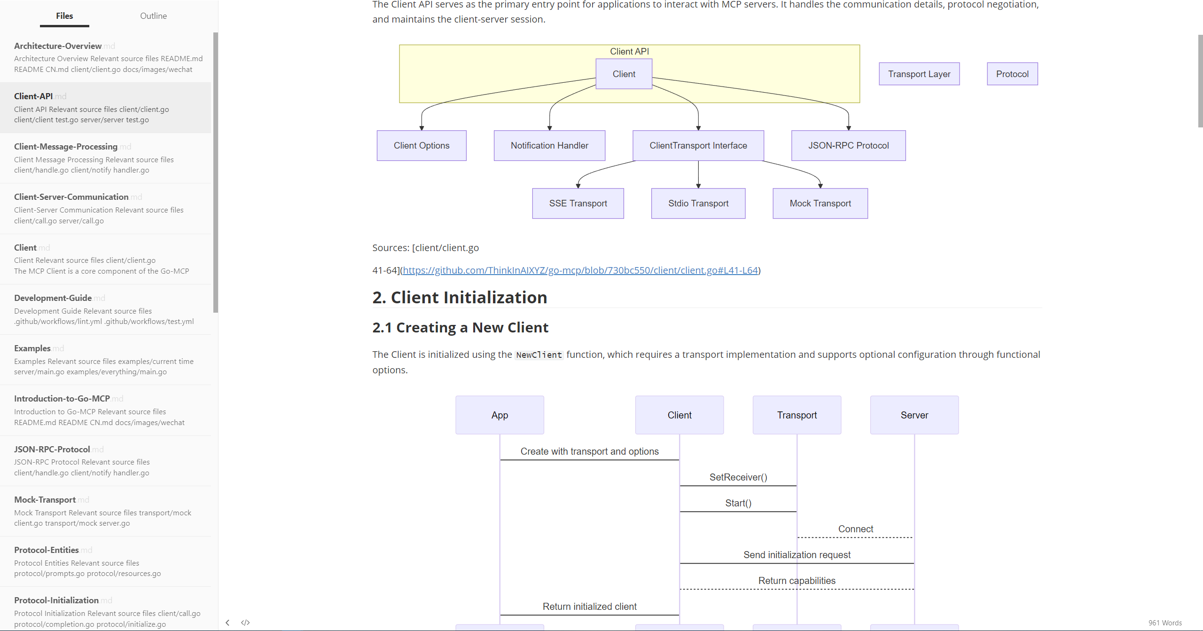Click the 2.1 Creating a New Client heading

click(x=460, y=327)
